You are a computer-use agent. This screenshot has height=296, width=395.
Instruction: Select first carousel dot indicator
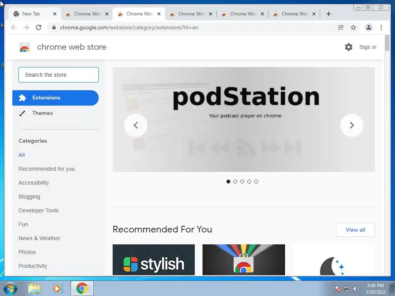[x=228, y=182]
